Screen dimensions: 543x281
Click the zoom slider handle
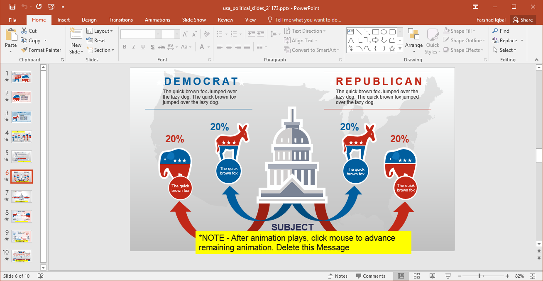click(x=479, y=276)
